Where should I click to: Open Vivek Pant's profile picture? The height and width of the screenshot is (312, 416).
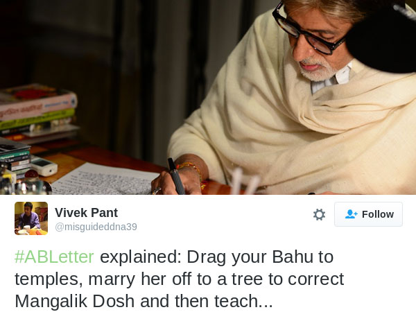31,218
